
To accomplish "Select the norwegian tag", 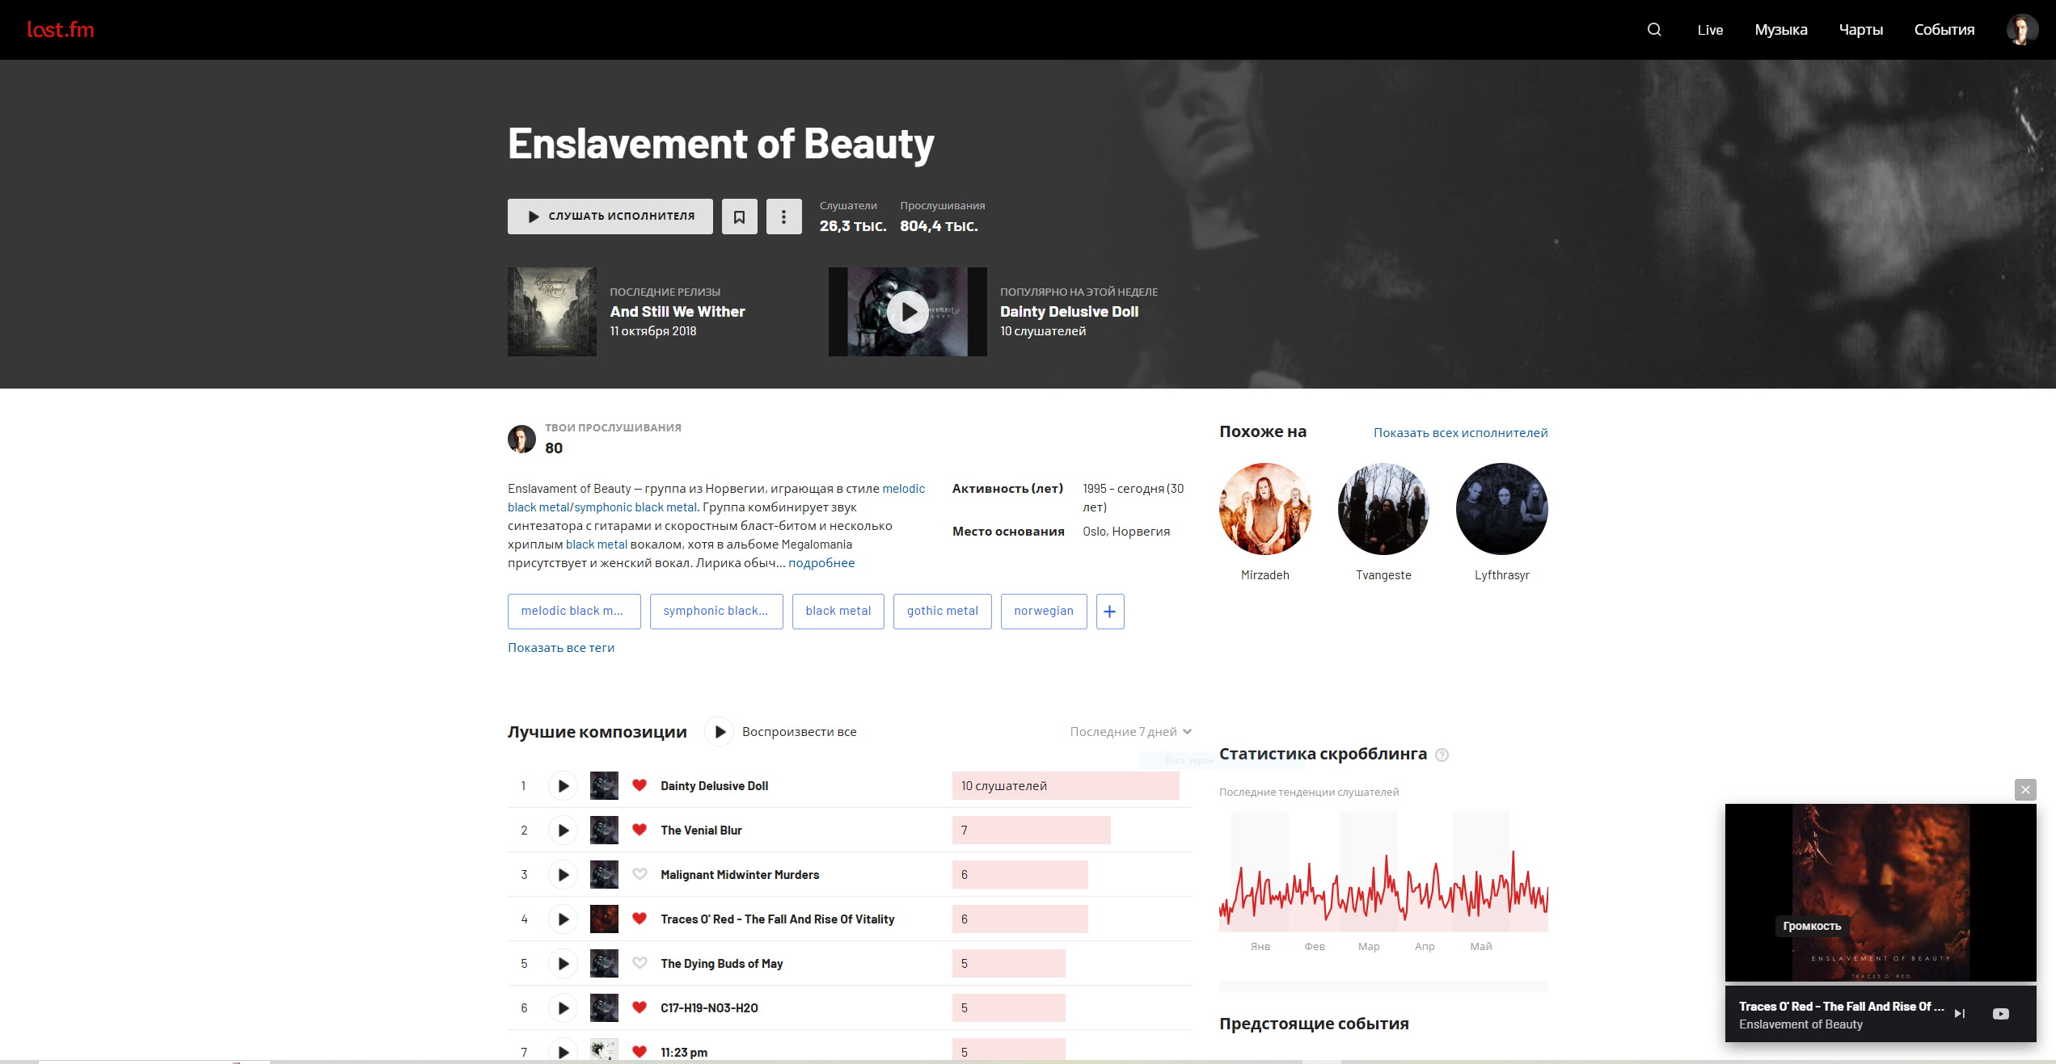I will click(x=1044, y=612).
